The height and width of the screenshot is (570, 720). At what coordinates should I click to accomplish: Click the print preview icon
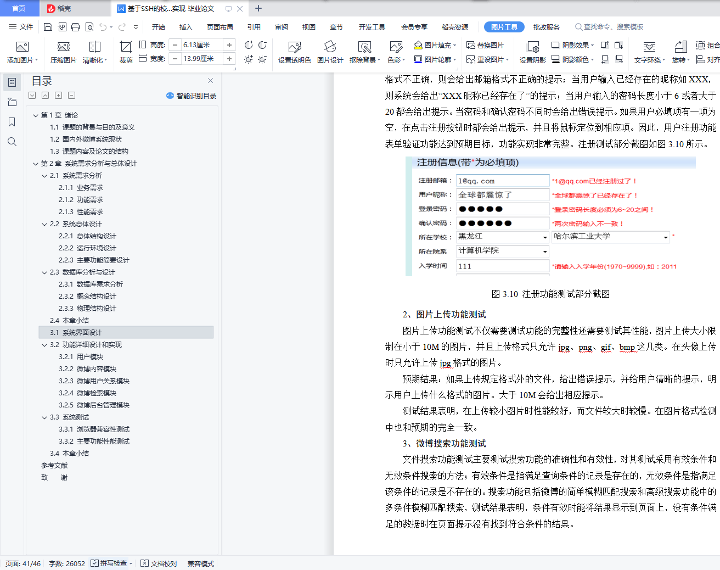click(x=89, y=27)
